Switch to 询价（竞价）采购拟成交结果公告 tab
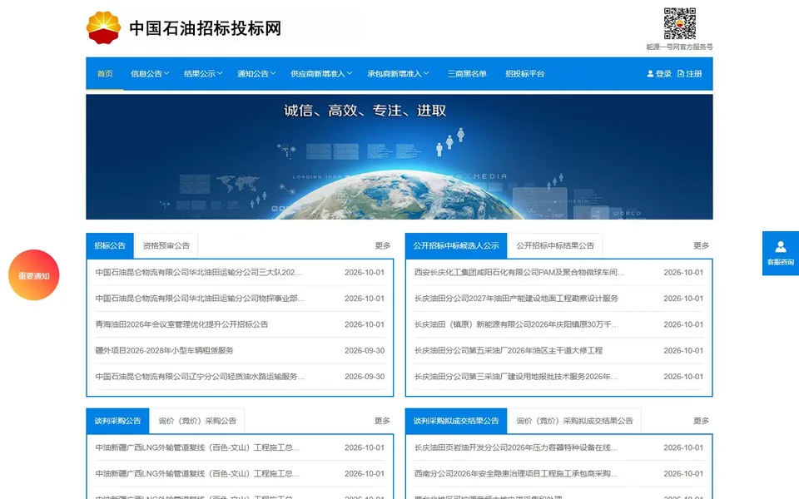Image resolution: width=799 pixels, height=499 pixels. [574, 421]
